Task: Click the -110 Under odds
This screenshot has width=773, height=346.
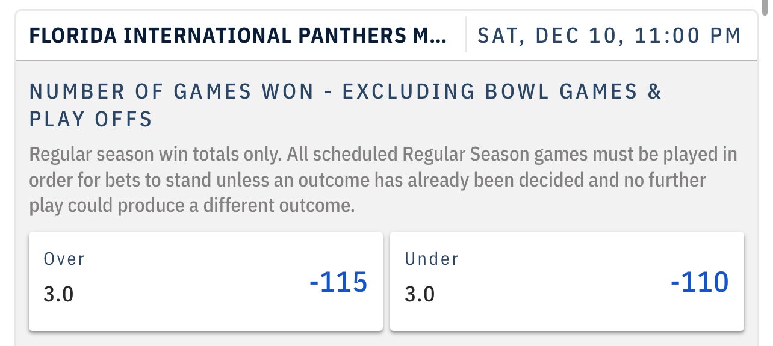Action: coord(699,282)
